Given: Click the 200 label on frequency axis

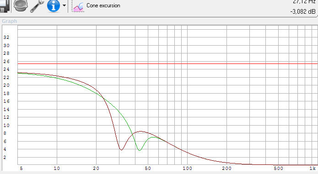Looking at the screenshot, I should [x=226, y=169].
